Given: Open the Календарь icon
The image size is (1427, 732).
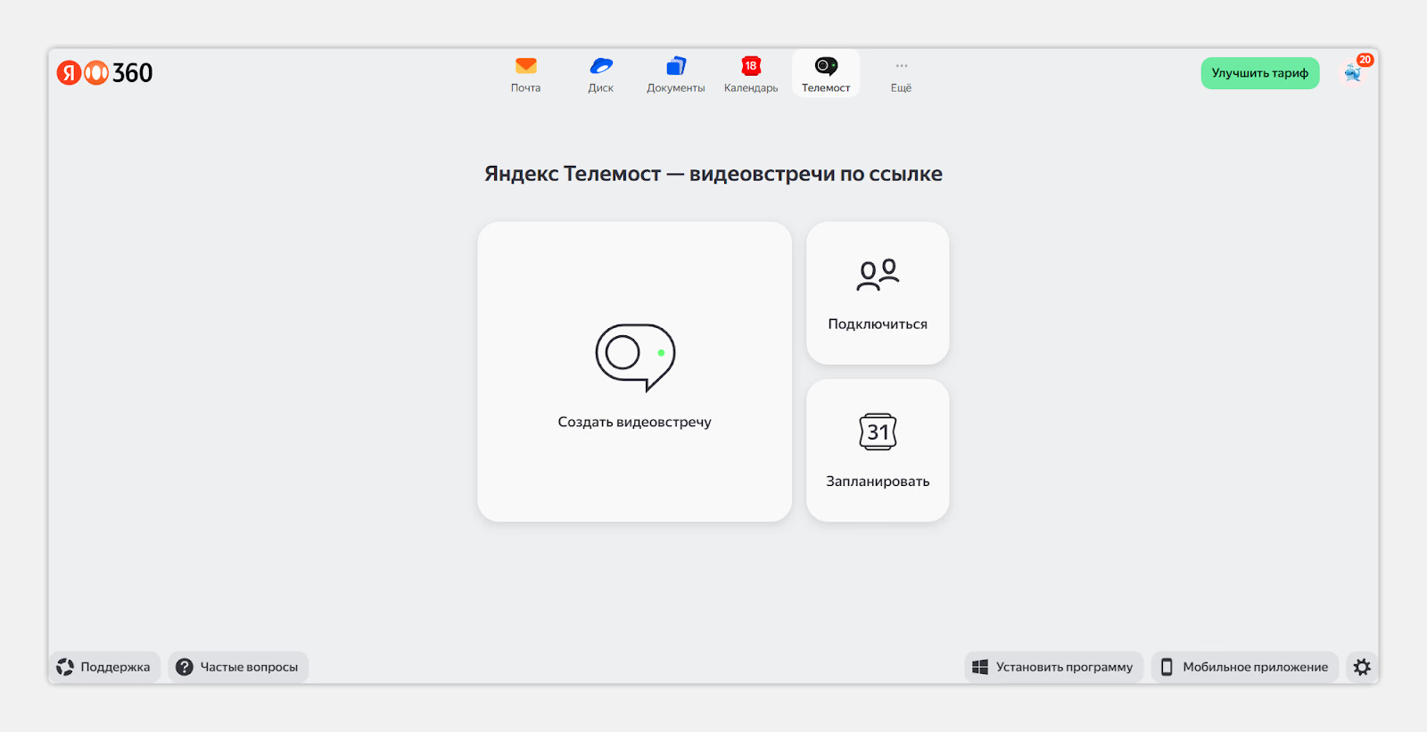Looking at the screenshot, I should (x=751, y=67).
